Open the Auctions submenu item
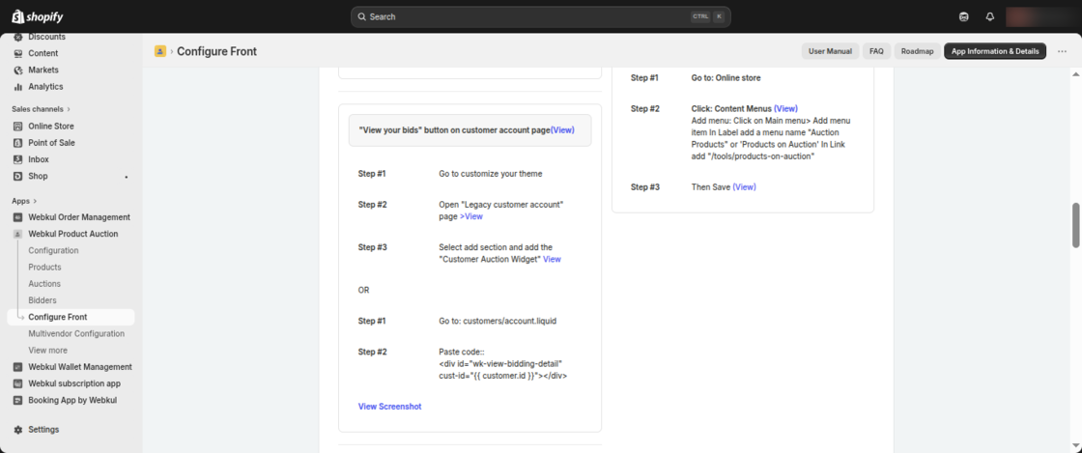Image resolution: width=1082 pixels, height=453 pixels. pyautogui.click(x=44, y=283)
